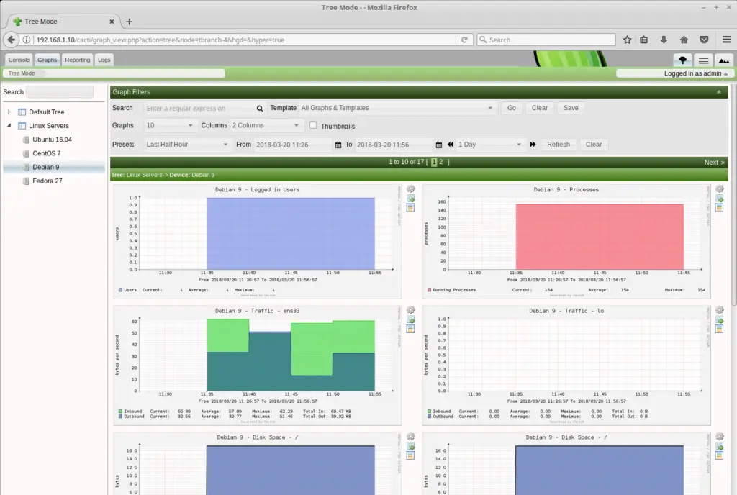The width and height of the screenshot is (737, 495).
Task: Switch to Preview View mountain icon
Action: click(724, 60)
